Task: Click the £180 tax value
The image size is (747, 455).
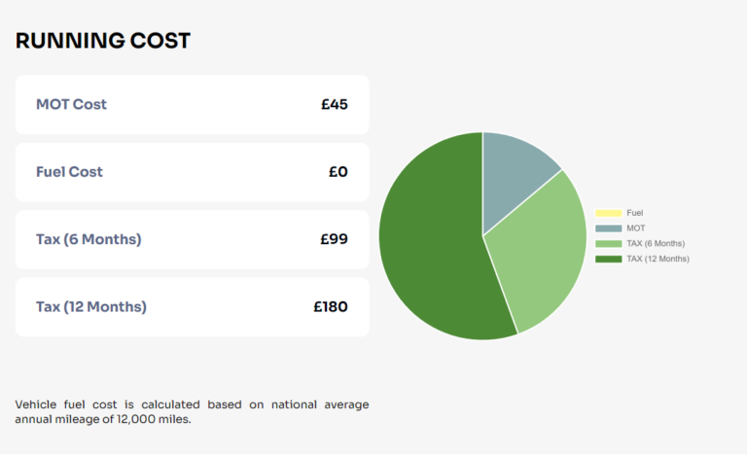Action: click(x=331, y=307)
